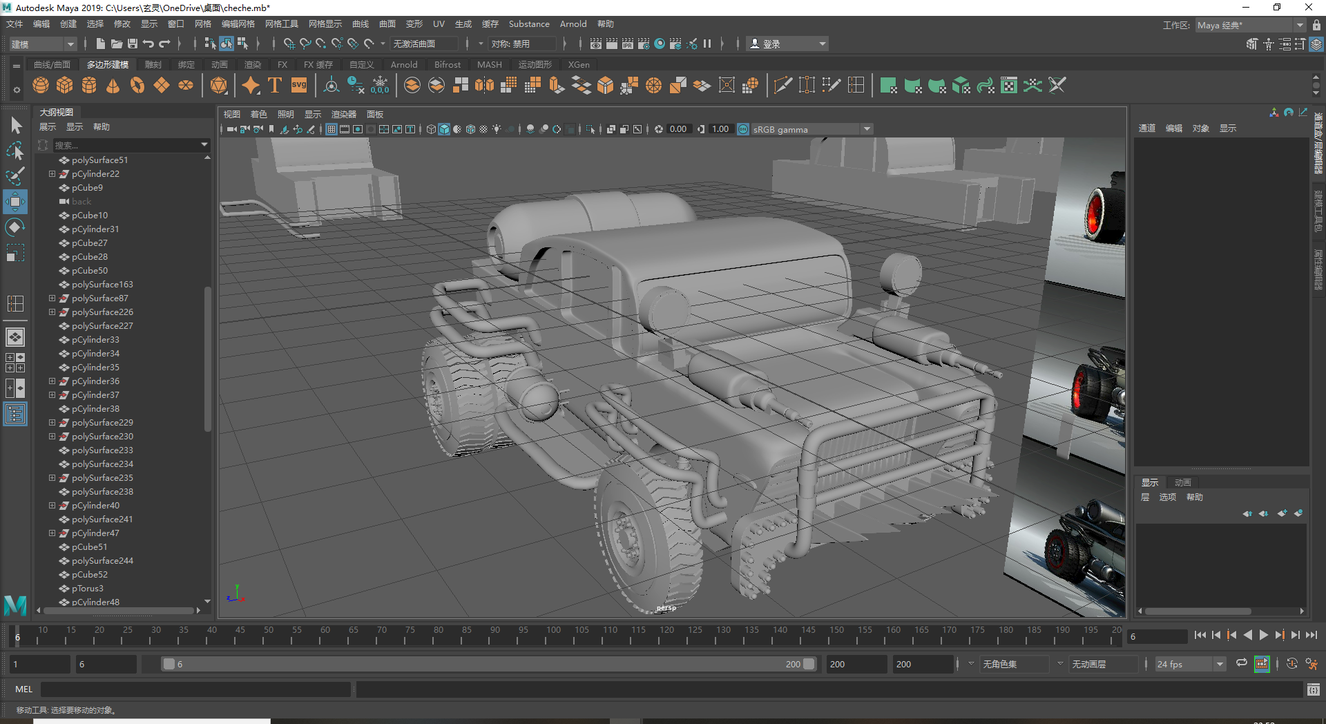Click the SVG import shelf icon
Viewport: 1326px width, 724px height.
coord(299,85)
